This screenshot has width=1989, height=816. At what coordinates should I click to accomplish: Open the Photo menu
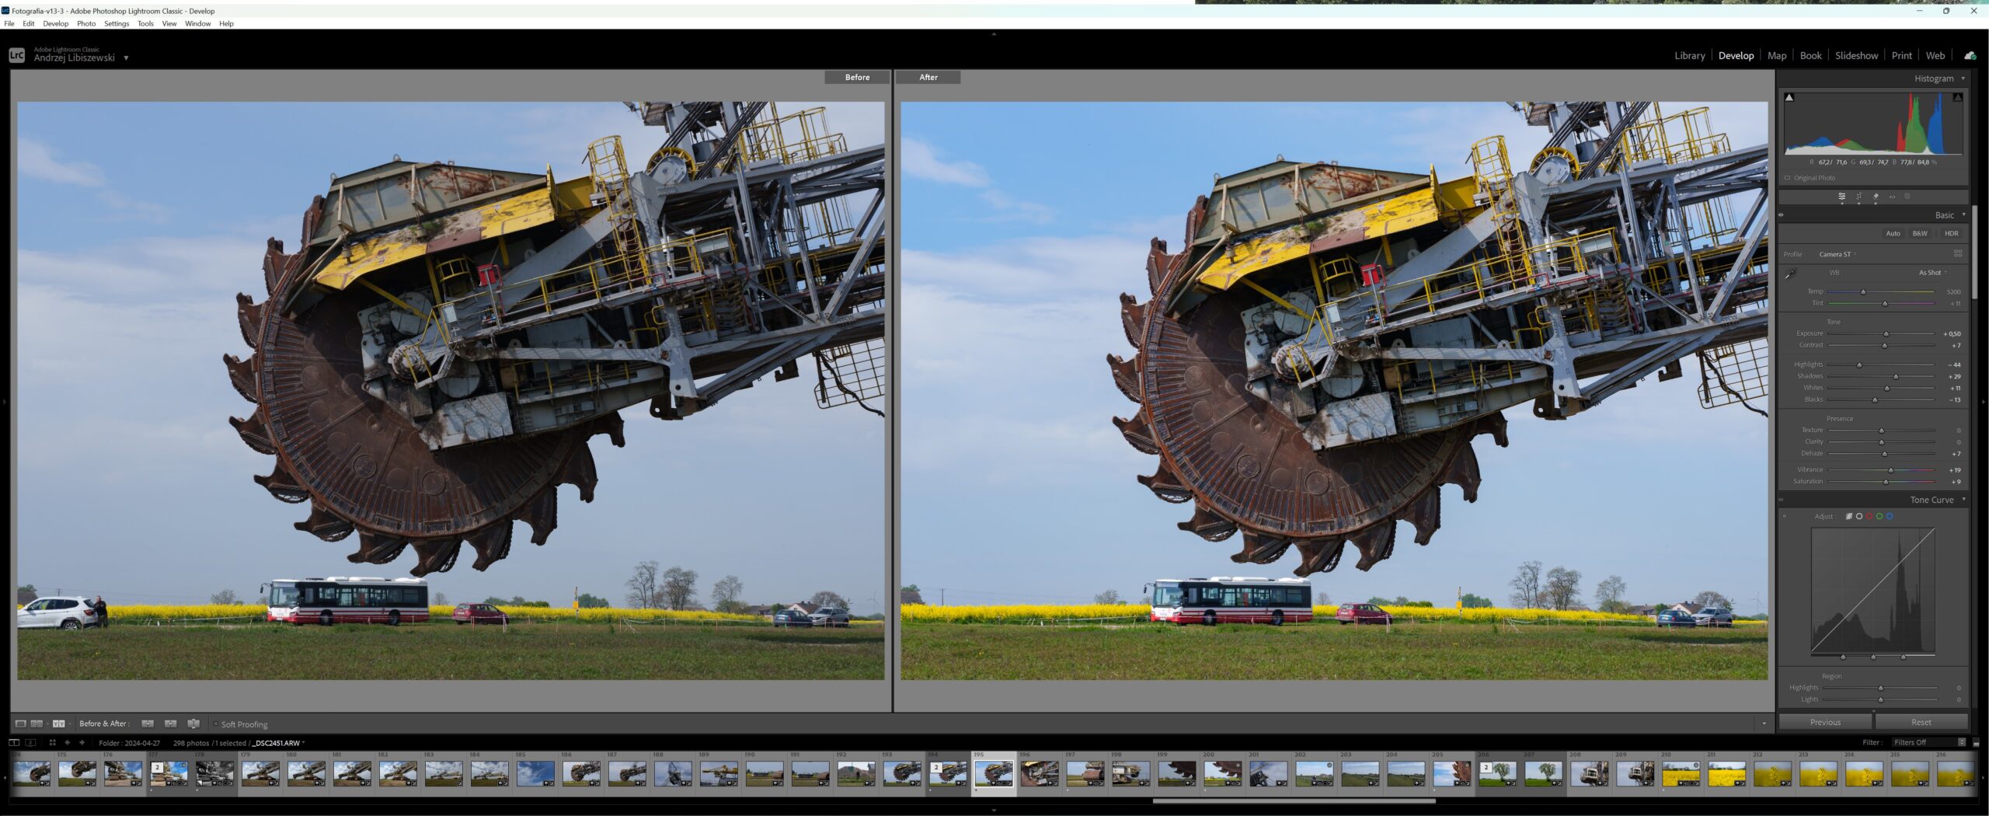[x=87, y=23]
